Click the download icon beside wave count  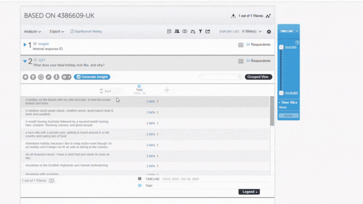click(233, 16)
